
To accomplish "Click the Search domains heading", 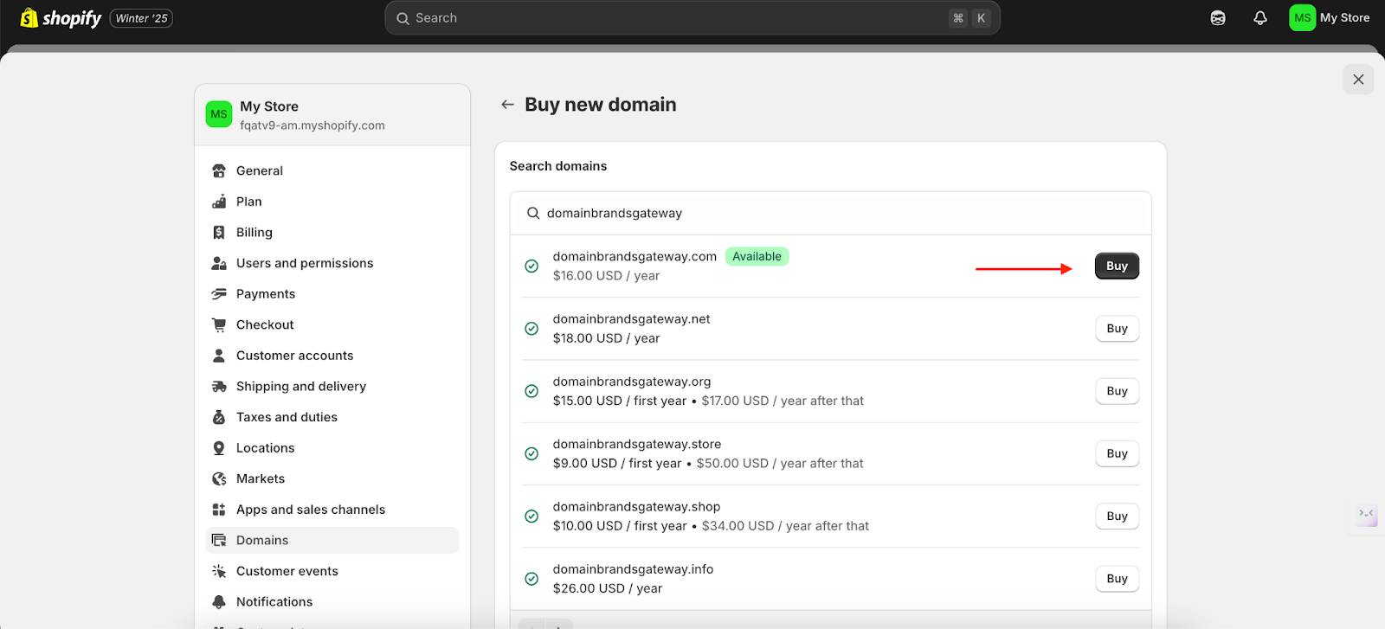I will [x=558, y=166].
